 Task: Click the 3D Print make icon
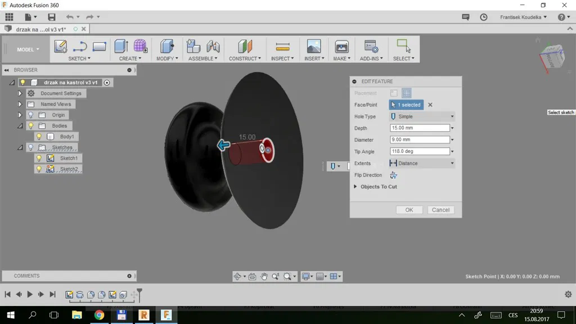341,47
